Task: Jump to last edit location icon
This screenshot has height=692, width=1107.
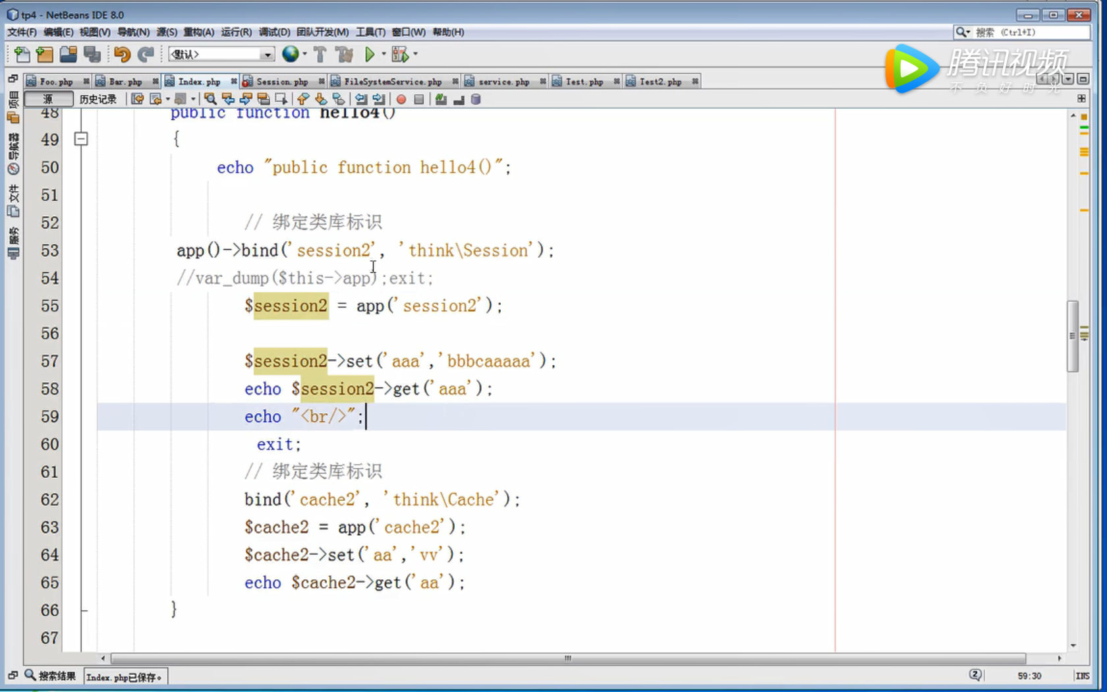Action: click(137, 100)
